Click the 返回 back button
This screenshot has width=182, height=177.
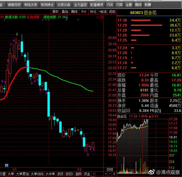pos(112,12)
